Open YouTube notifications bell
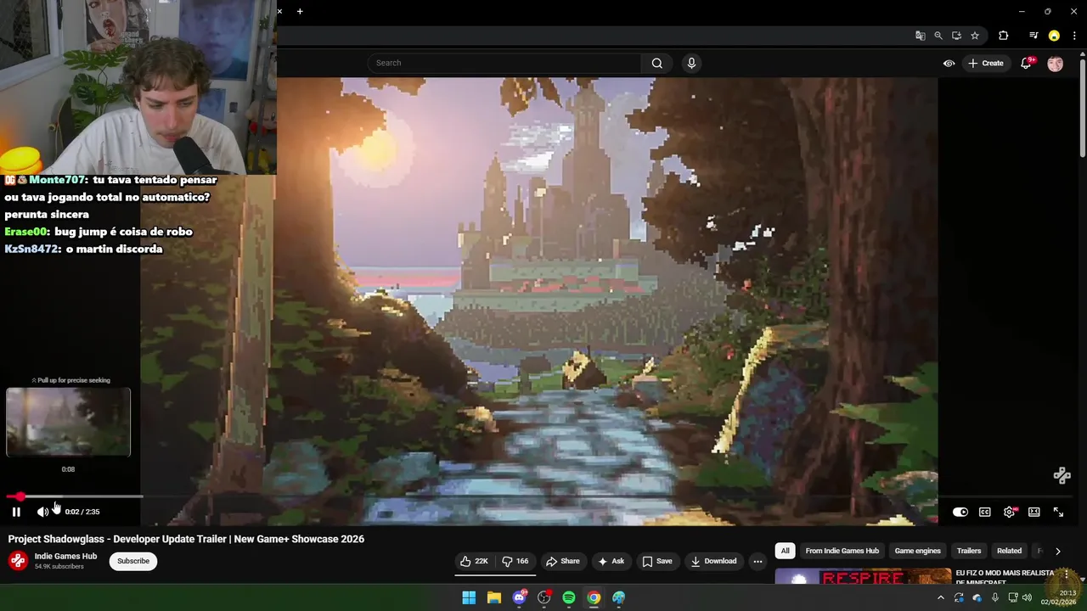The image size is (1087, 611). (x=1026, y=64)
